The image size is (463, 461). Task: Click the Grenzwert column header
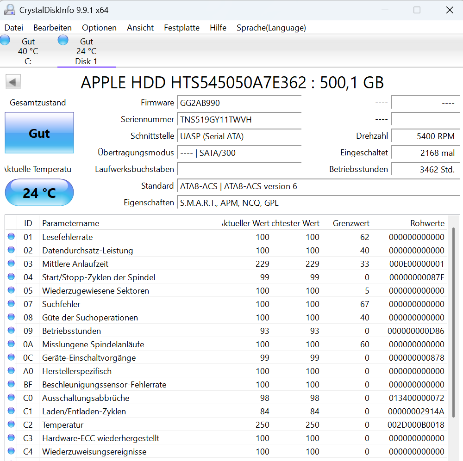point(347,223)
